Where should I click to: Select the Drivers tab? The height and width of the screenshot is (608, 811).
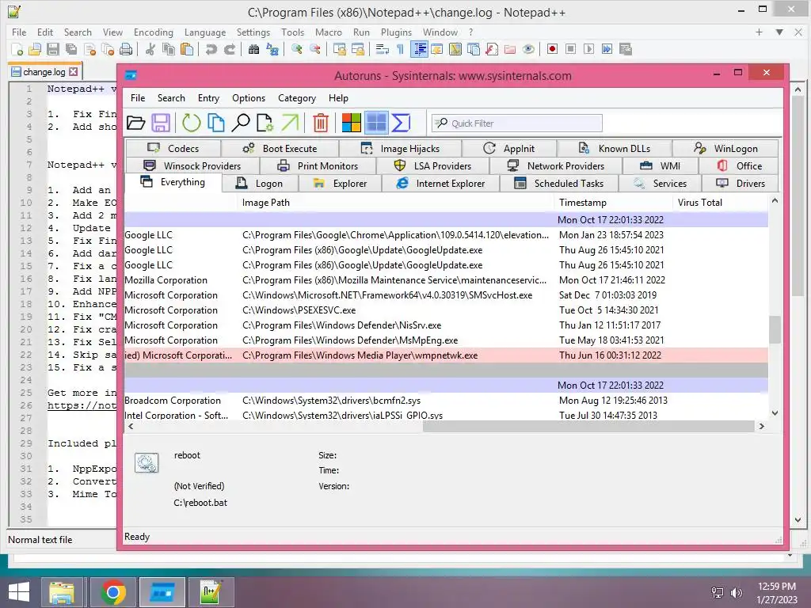tap(741, 184)
